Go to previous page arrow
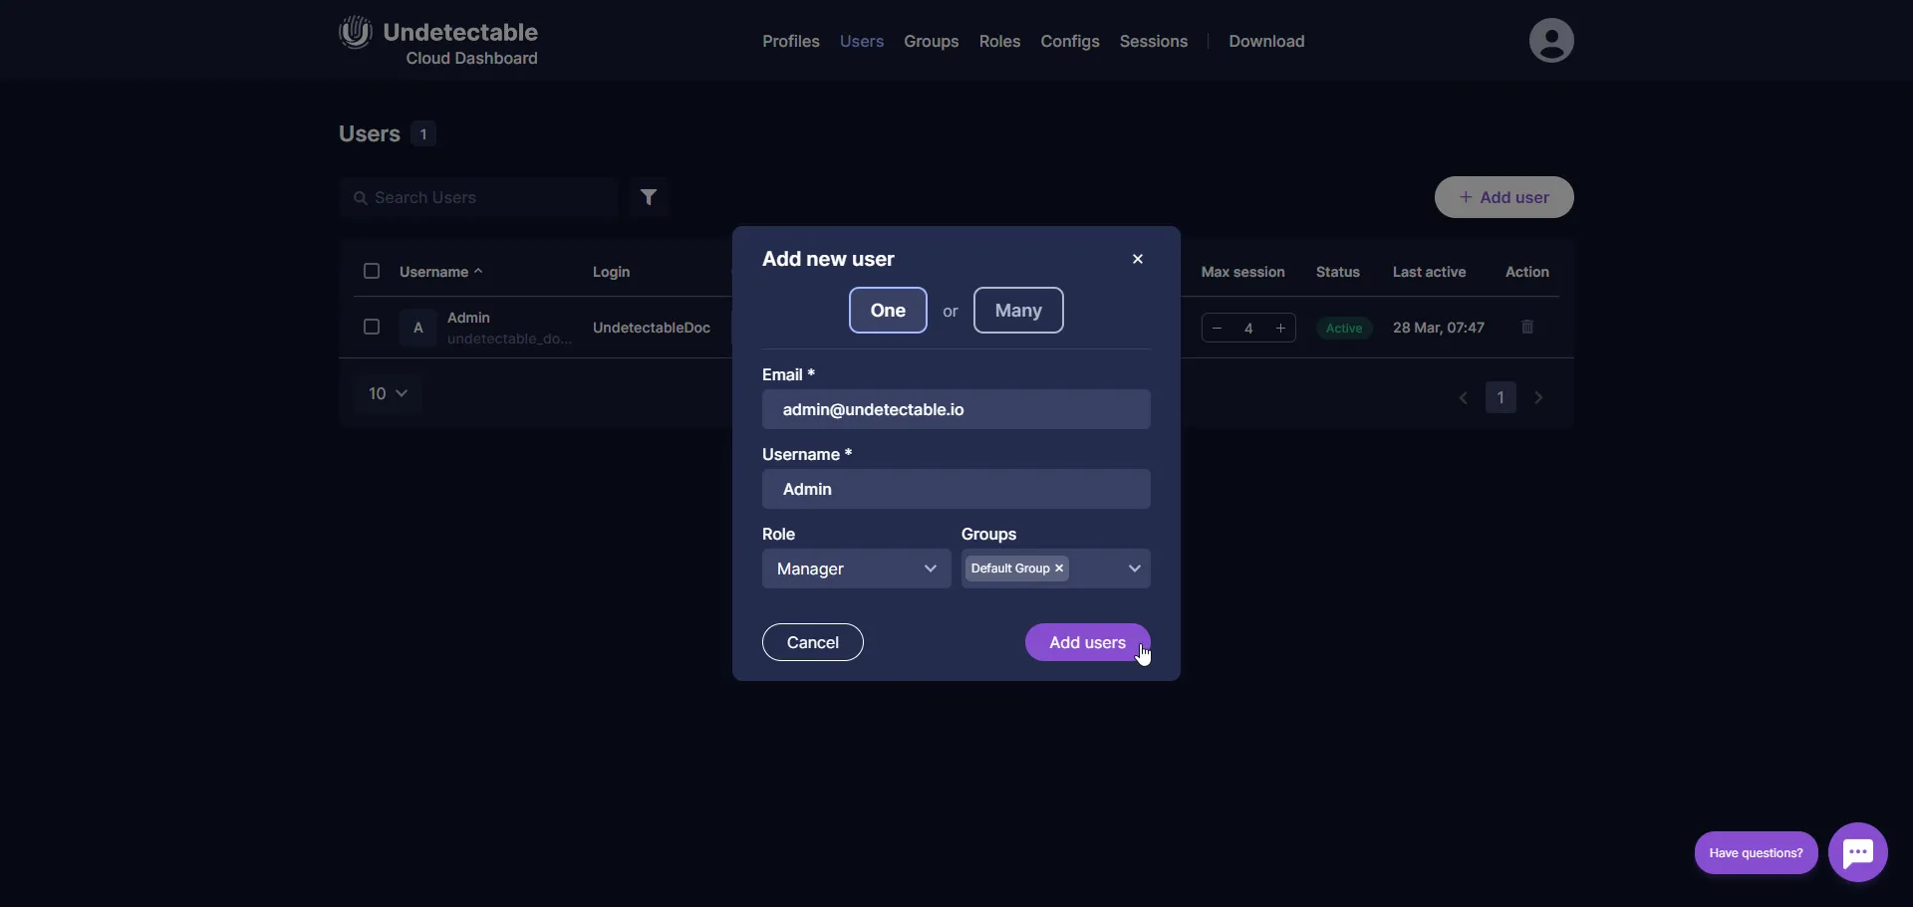 pos(1464,397)
